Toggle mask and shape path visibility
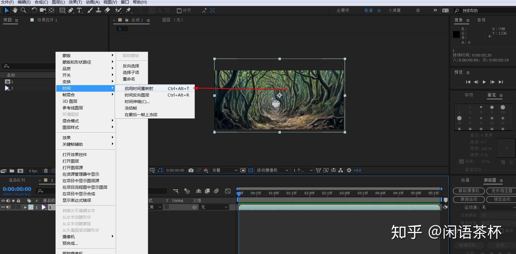This screenshot has height=254, width=516. 160,170
